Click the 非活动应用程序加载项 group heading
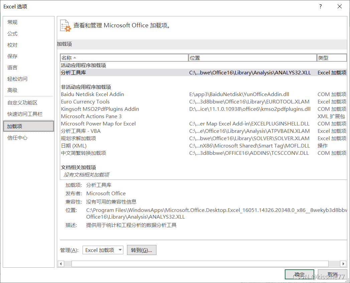350x283 pixels. pos(86,87)
